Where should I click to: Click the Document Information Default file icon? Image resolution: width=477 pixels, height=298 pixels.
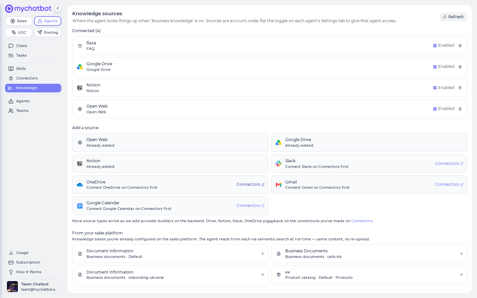click(x=80, y=254)
